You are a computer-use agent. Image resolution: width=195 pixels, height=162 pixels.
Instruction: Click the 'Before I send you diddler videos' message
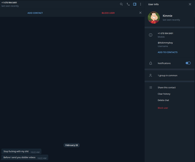25,157
